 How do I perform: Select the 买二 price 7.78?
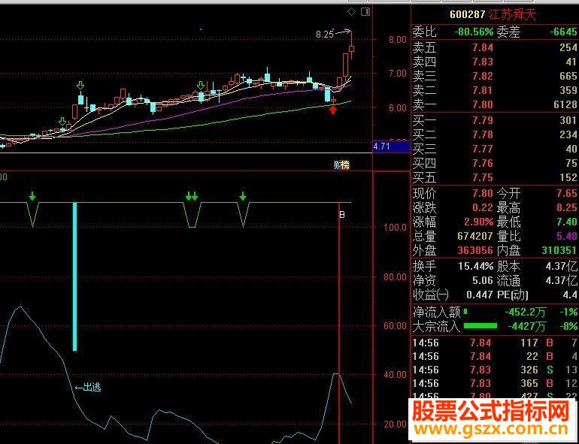483,134
